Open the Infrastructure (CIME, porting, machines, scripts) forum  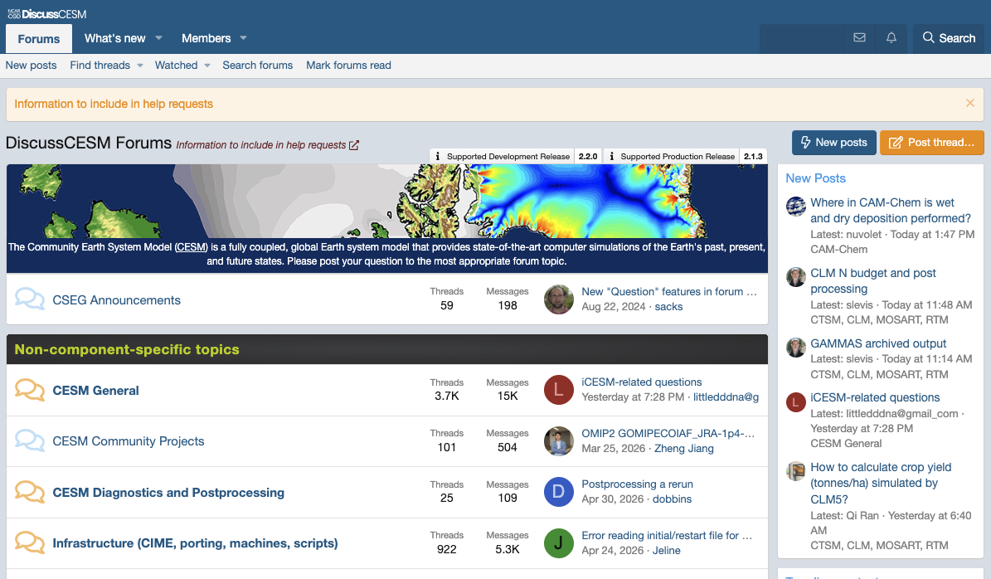point(195,543)
